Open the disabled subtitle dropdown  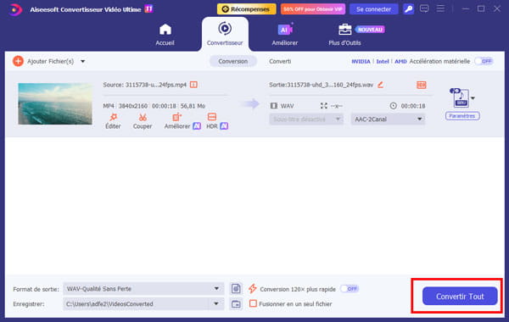pos(306,119)
